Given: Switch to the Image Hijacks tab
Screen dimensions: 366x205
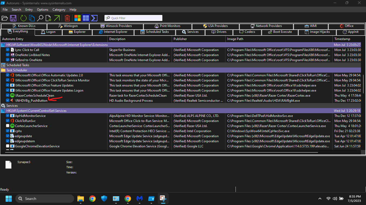Looking at the screenshot, I should [x=317, y=32].
